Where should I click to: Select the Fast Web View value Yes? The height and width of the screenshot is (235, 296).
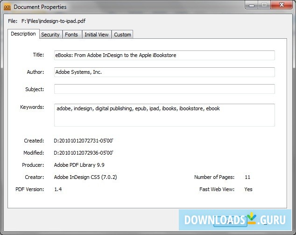[248, 189]
